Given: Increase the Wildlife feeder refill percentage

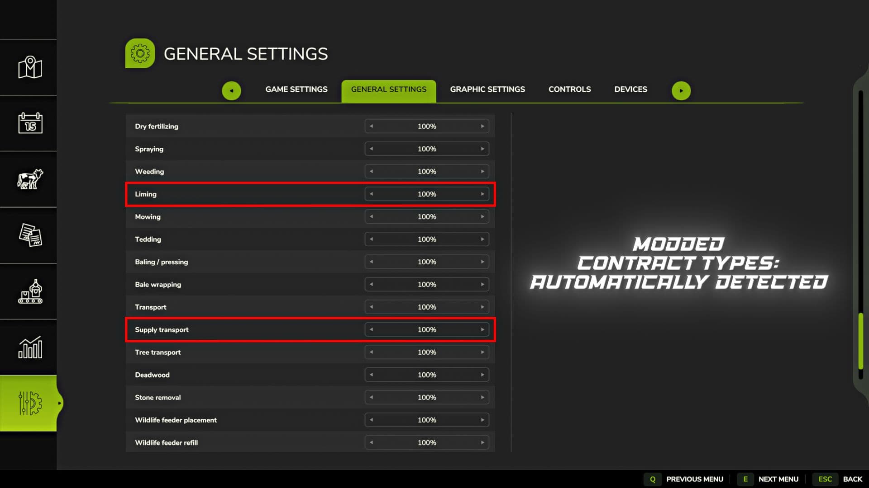Looking at the screenshot, I should click(x=482, y=442).
